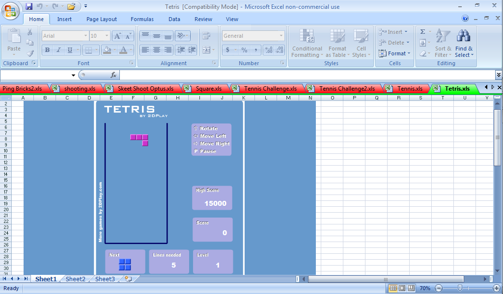Click the Copy icon in Clipboard group

point(30,43)
